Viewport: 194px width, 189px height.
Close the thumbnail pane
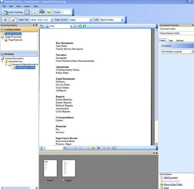[157, 153]
